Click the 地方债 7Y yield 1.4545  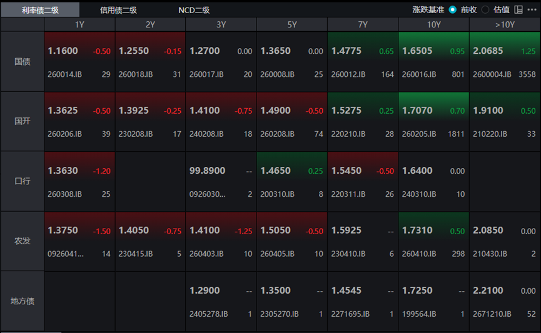pos(346,291)
